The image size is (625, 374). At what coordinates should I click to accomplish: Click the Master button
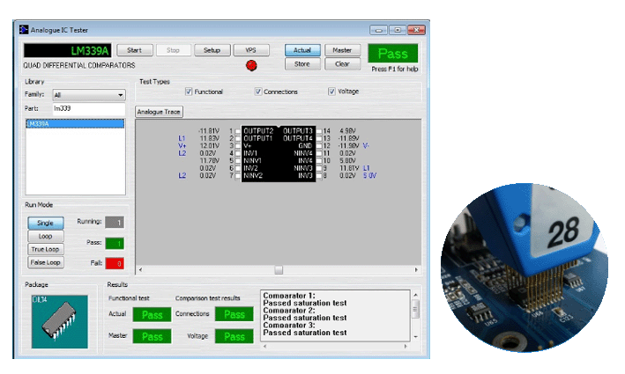click(342, 50)
